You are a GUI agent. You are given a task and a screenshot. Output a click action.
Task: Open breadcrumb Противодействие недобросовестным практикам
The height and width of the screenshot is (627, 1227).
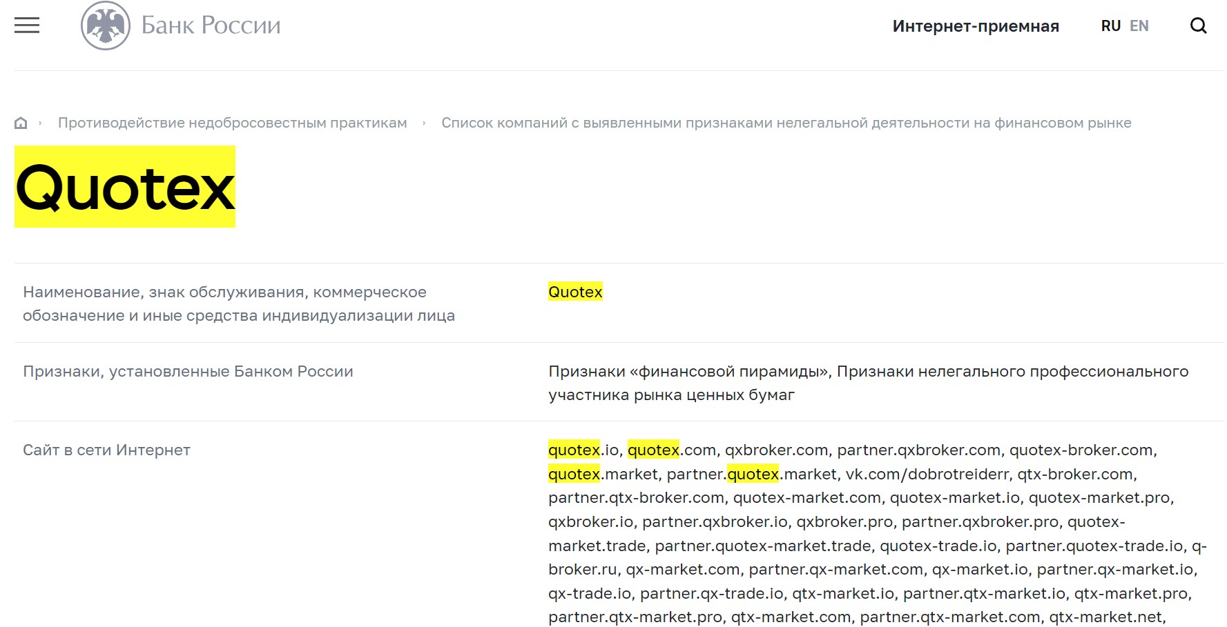coord(233,123)
